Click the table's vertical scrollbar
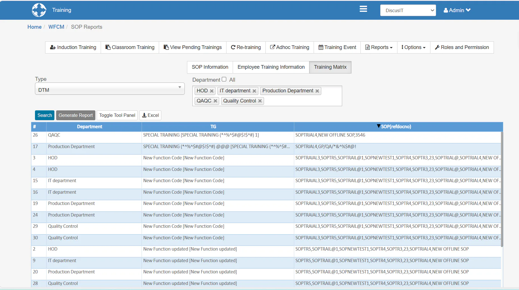 coord(502,189)
